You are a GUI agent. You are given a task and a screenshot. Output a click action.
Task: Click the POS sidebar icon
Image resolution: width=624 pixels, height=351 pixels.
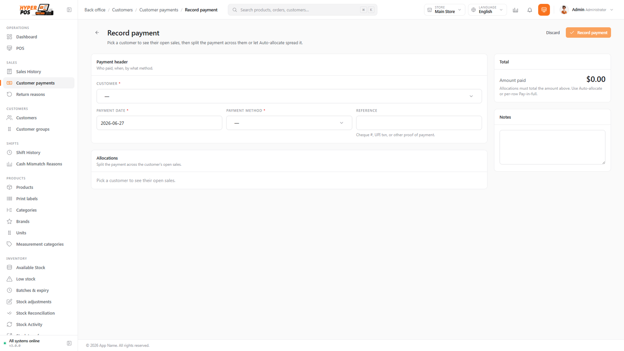pyautogui.click(x=9, y=48)
